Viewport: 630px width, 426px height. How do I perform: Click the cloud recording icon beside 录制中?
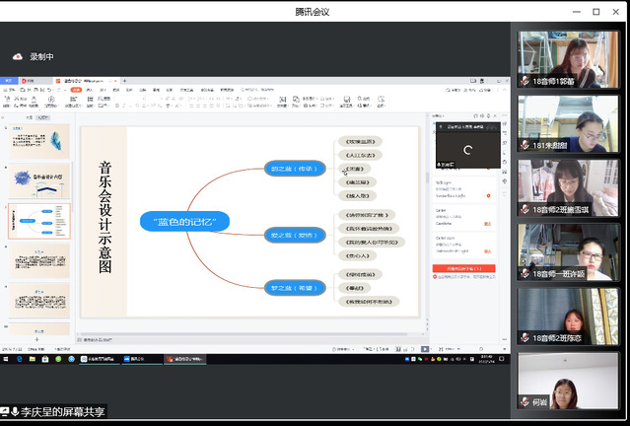coord(17,57)
